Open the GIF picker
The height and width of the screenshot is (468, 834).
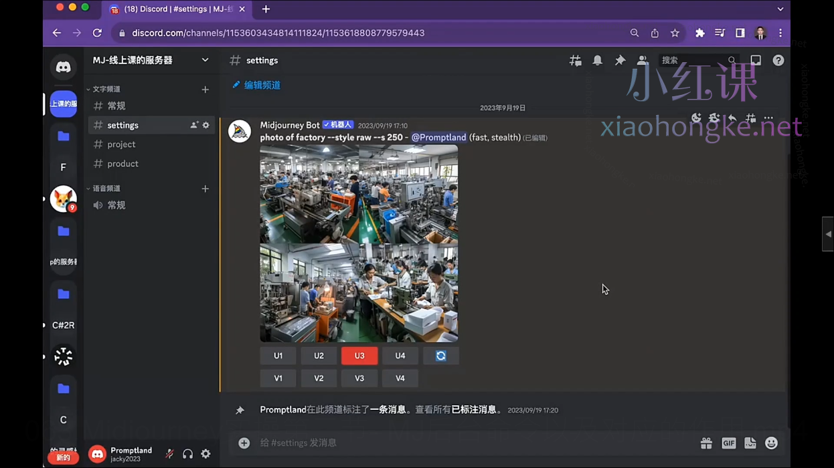click(x=728, y=443)
